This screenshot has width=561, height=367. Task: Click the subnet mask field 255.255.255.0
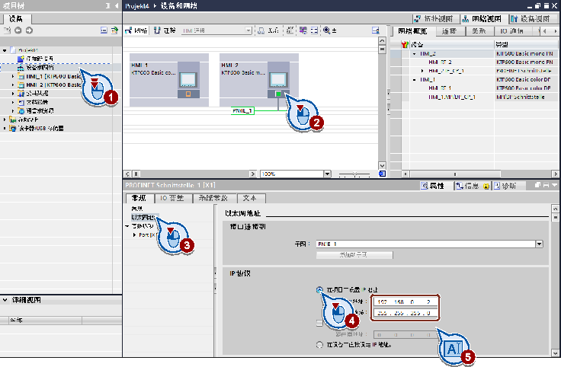pyautogui.click(x=405, y=313)
